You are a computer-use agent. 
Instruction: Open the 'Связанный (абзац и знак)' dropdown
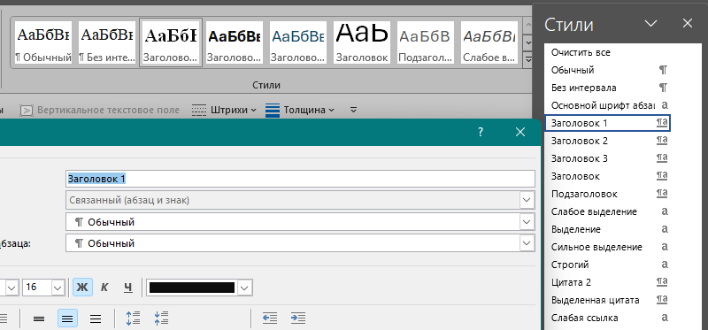(x=527, y=200)
